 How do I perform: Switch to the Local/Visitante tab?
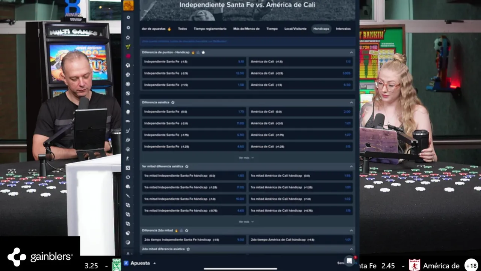pyautogui.click(x=295, y=29)
